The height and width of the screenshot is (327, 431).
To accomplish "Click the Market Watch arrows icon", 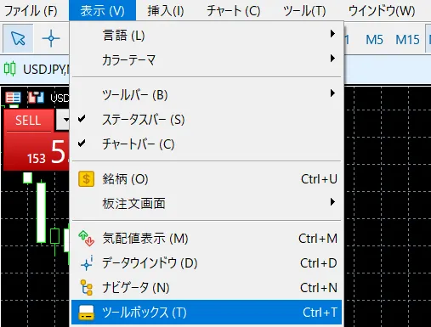I will click(x=86, y=239).
